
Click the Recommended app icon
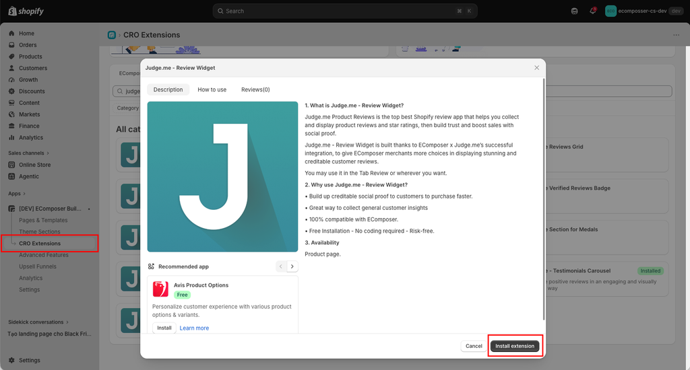(151, 266)
